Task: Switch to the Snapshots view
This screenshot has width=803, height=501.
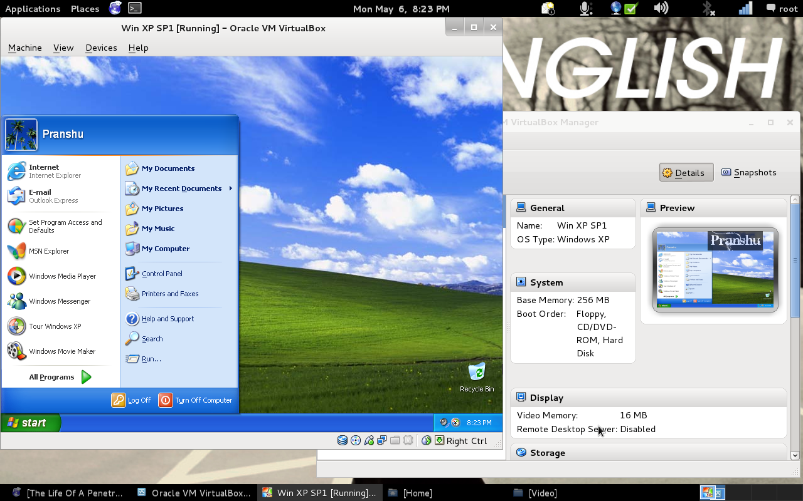Action: [749, 172]
